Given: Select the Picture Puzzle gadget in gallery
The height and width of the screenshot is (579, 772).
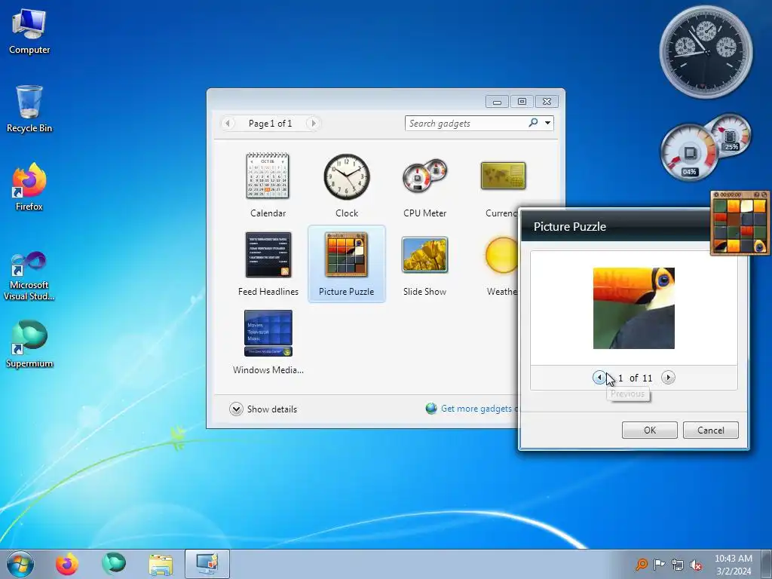Looking at the screenshot, I should 347,263.
